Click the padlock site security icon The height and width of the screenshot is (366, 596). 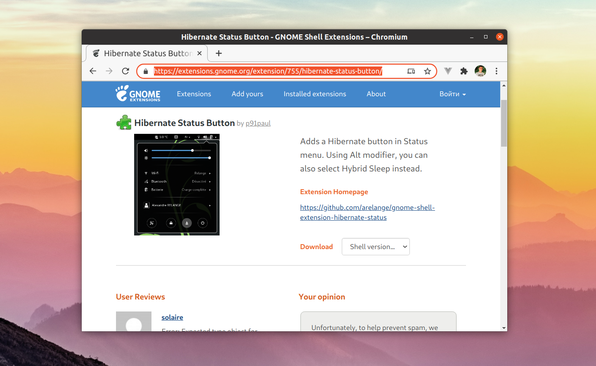[146, 71]
